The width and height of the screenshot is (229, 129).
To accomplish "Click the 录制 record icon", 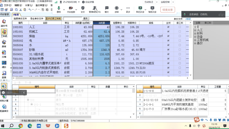I will 117,9.
